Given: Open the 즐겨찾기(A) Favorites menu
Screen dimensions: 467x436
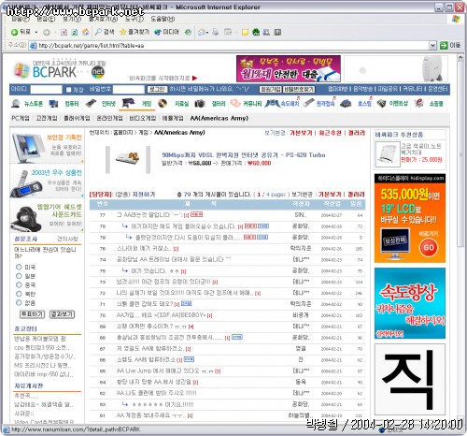Looking at the screenshot, I should [x=103, y=19].
